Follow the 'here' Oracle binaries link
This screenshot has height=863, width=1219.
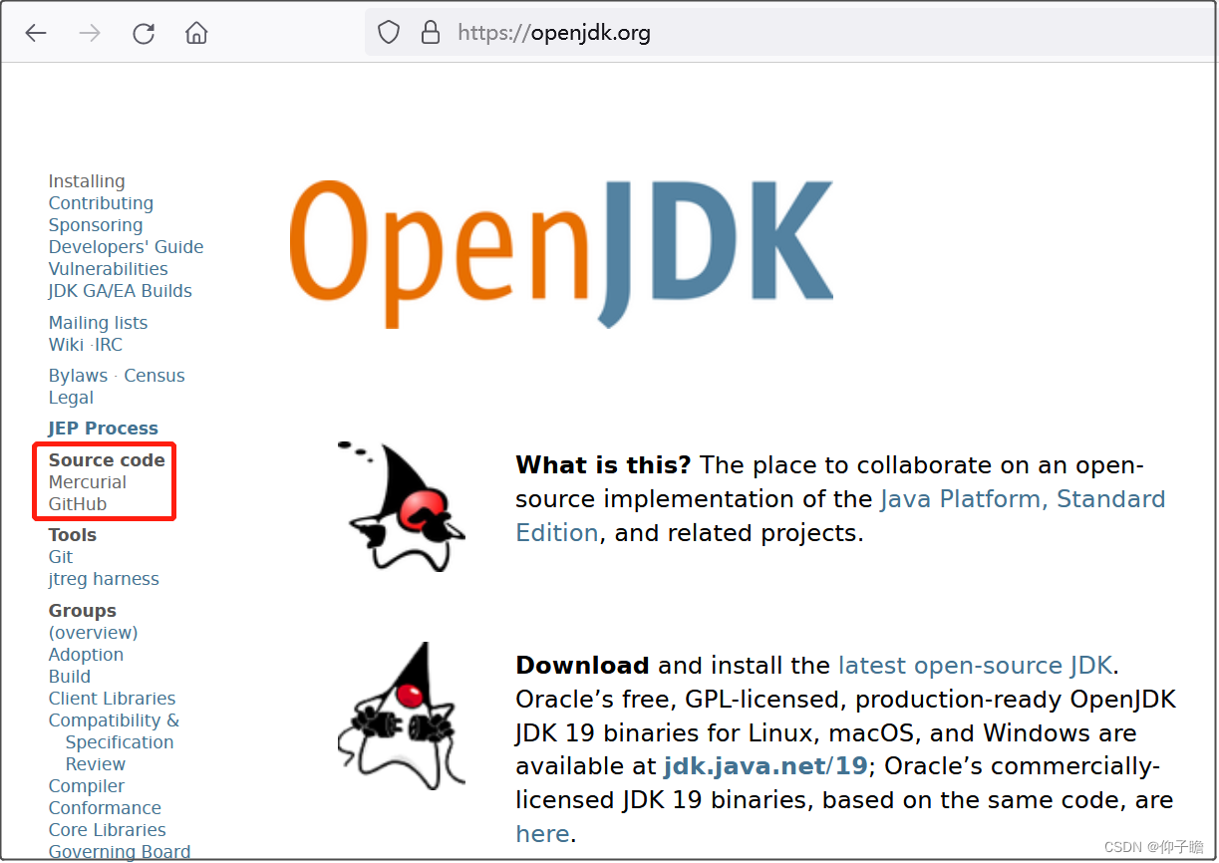[x=542, y=834]
